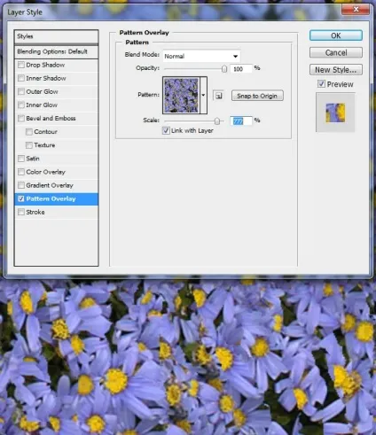Uncheck Link with Layer
Screen dimensions: 376x435
coord(166,130)
